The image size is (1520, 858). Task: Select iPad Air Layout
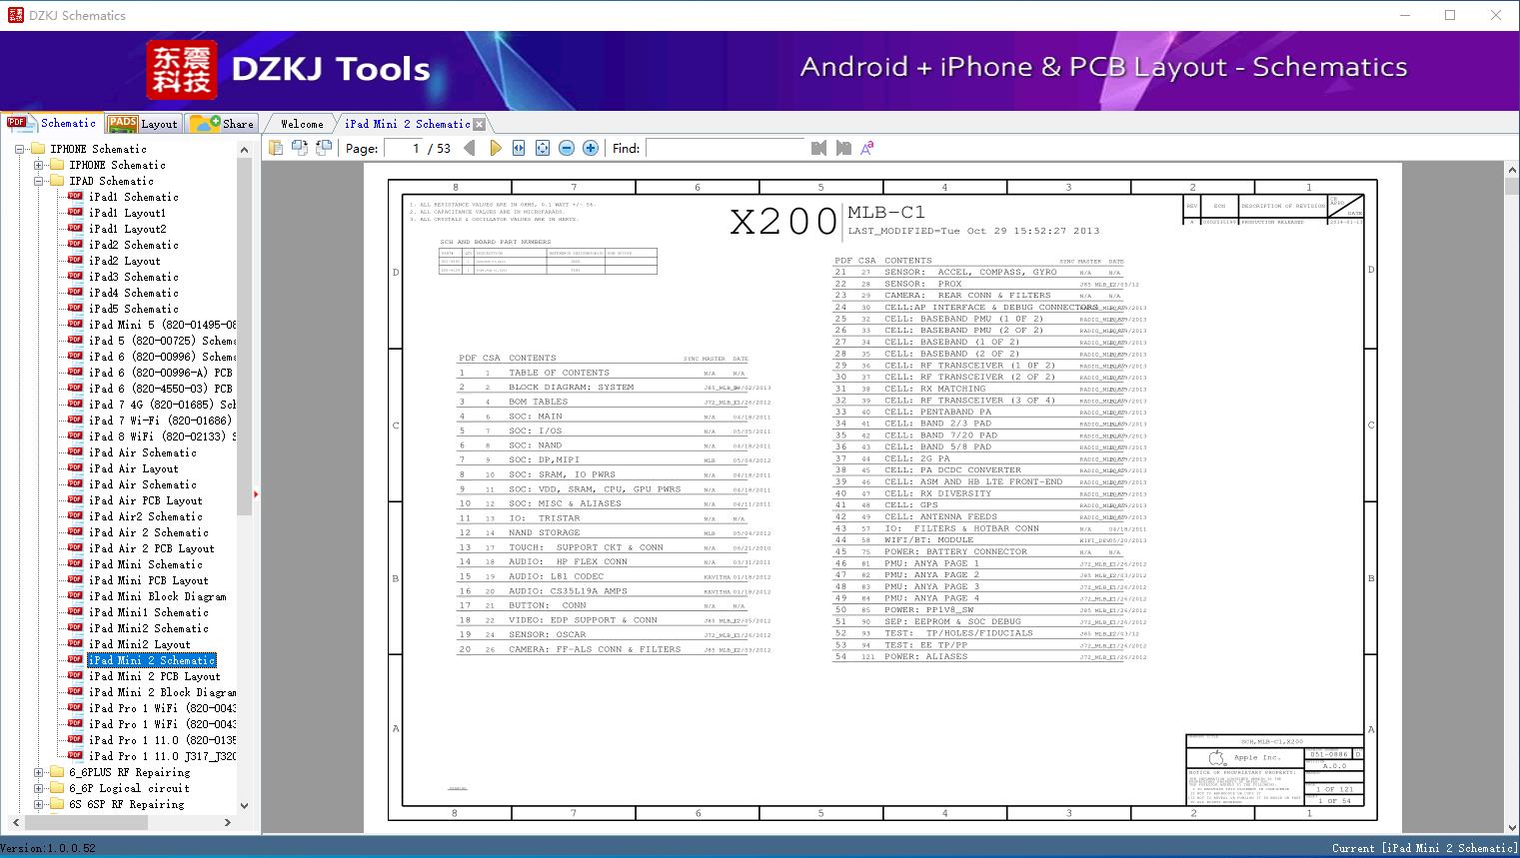(x=133, y=468)
